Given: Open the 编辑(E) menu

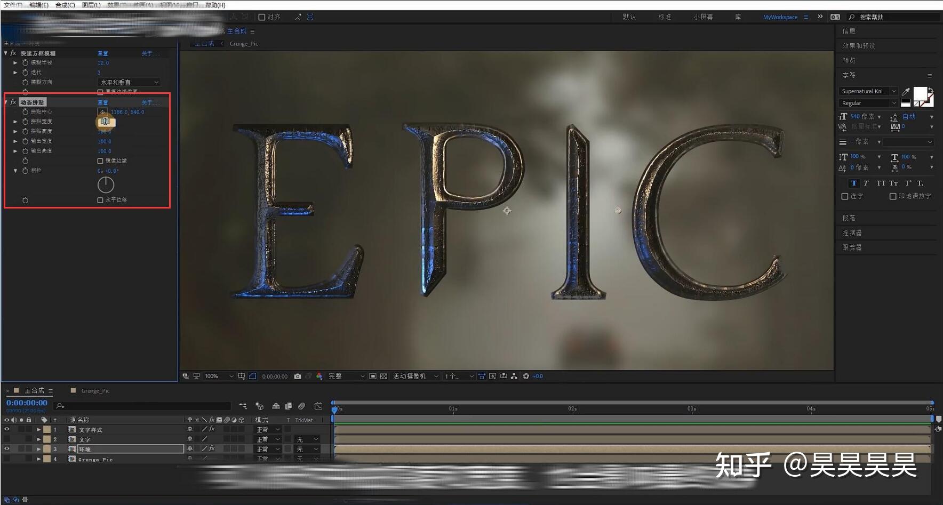Looking at the screenshot, I should tap(39, 5).
